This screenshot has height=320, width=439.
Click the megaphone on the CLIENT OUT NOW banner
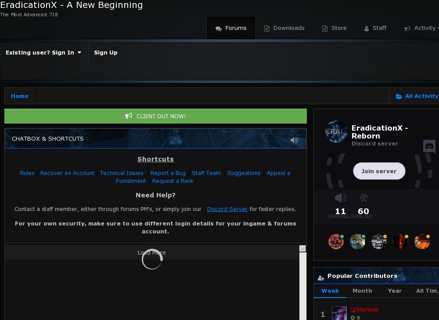tap(129, 116)
